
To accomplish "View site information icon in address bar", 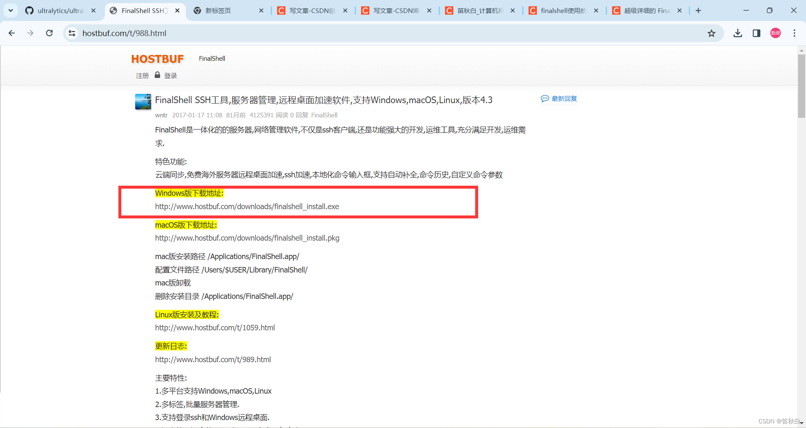I will [72, 33].
